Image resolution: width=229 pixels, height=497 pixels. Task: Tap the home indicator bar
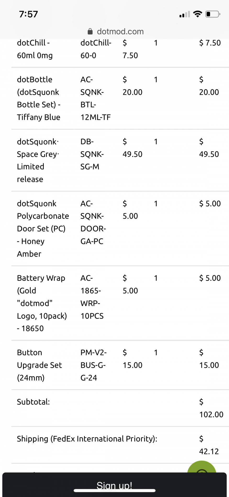[x=114, y=490]
